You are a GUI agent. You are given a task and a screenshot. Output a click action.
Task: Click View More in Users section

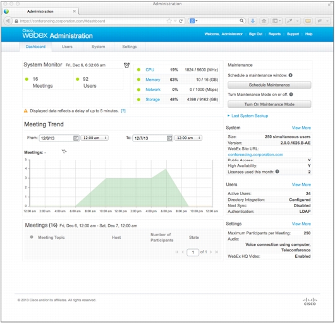[301, 184]
